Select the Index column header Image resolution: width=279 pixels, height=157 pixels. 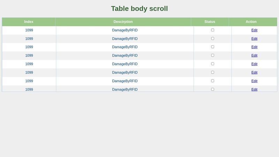(x=29, y=22)
